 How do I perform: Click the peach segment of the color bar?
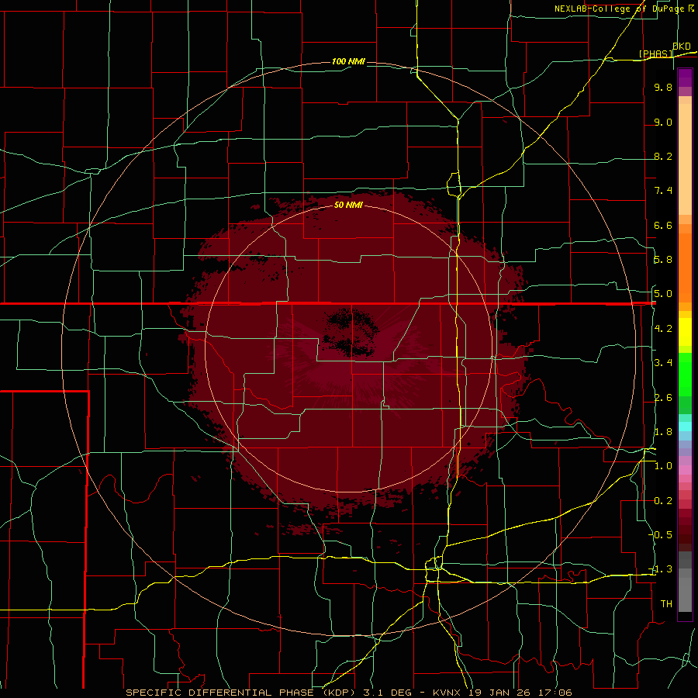[x=685, y=159]
